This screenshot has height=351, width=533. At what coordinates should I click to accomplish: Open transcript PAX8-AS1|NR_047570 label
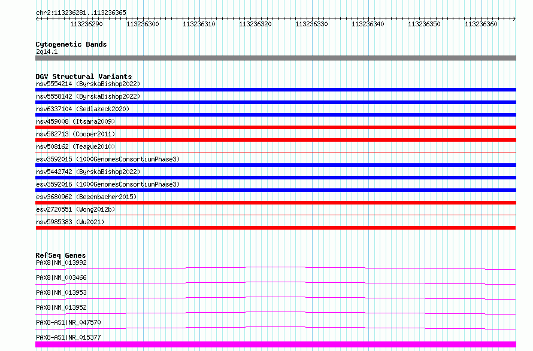[68, 322]
